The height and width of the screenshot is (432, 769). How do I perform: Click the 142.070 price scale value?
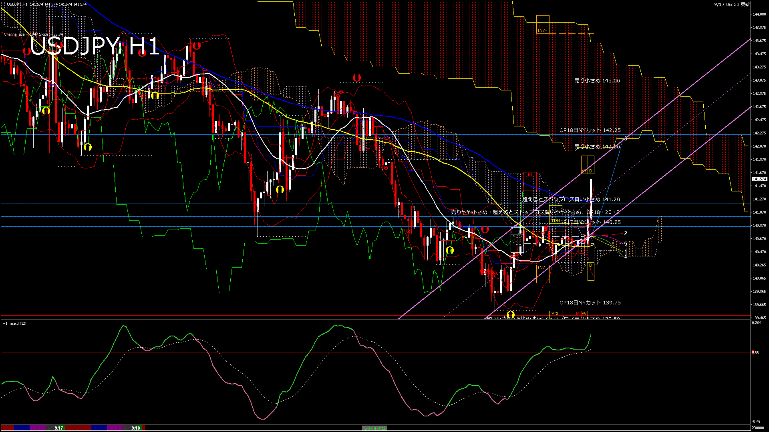coord(759,146)
